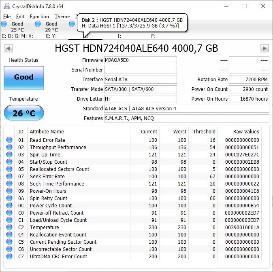This screenshot has height=272, width=273.
Task: Click status orb for Read Error Rate
Action: 9,140
